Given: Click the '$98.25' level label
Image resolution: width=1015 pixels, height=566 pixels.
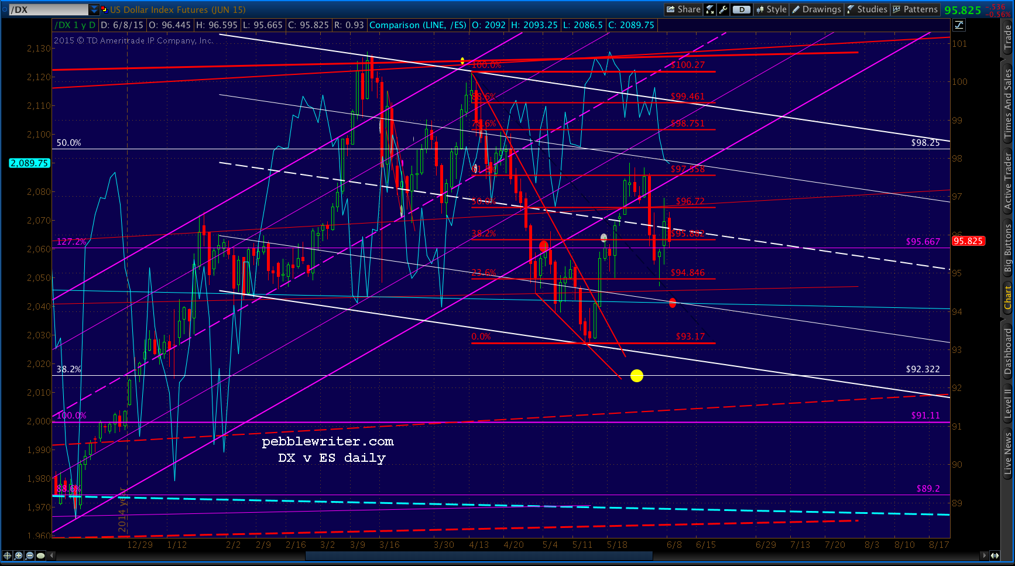Looking at the screenshot, I should pos(925,143).
